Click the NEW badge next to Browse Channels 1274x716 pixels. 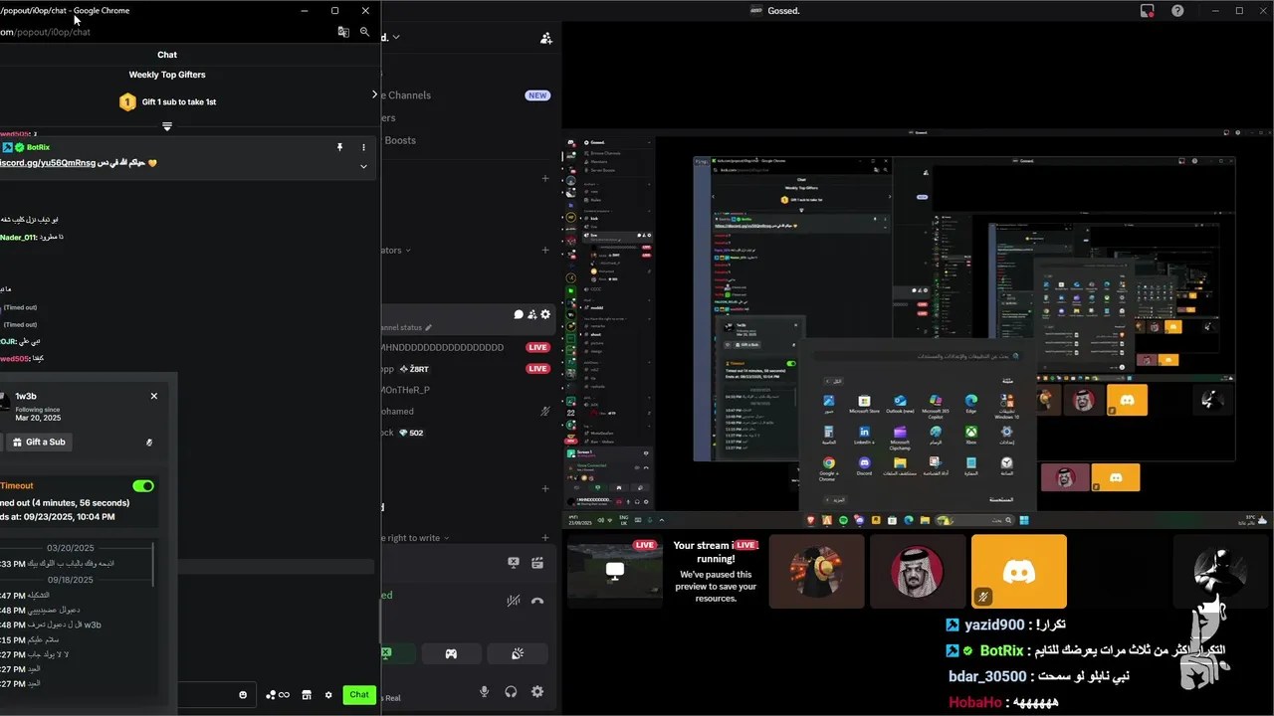click(537, 95)
